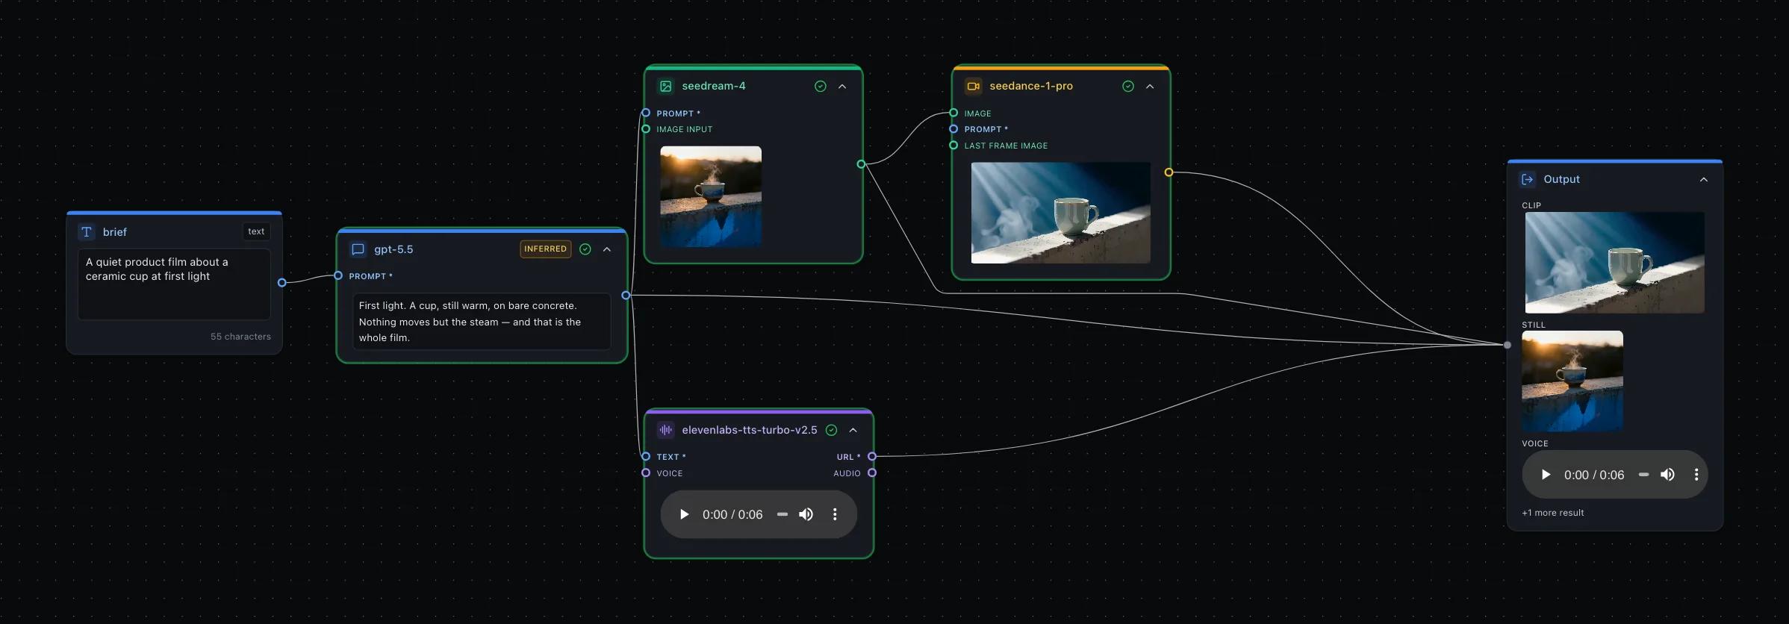Click the brief node output port
The height and width of the screenshot is (624, 1789).
tap(281, 283)
